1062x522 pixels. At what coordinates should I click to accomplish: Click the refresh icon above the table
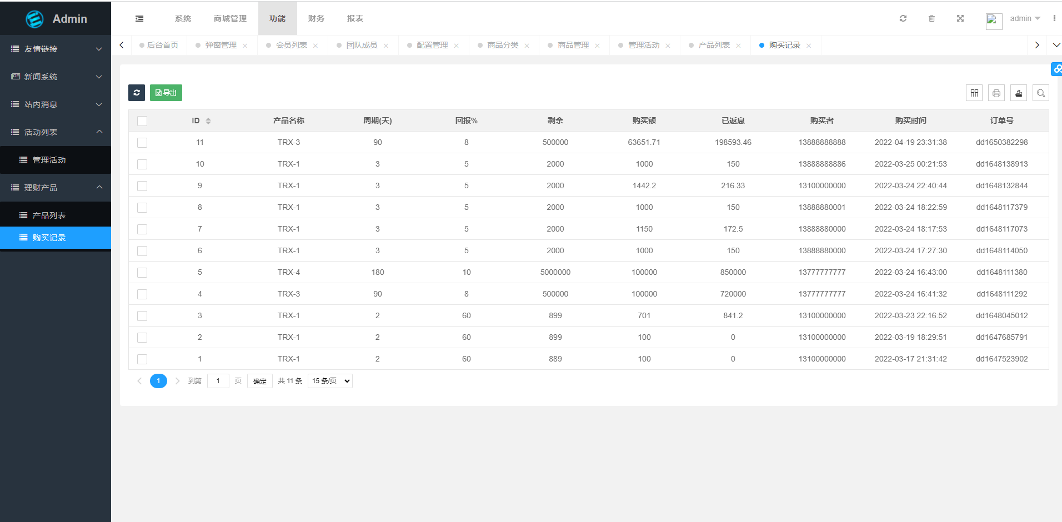137,92
